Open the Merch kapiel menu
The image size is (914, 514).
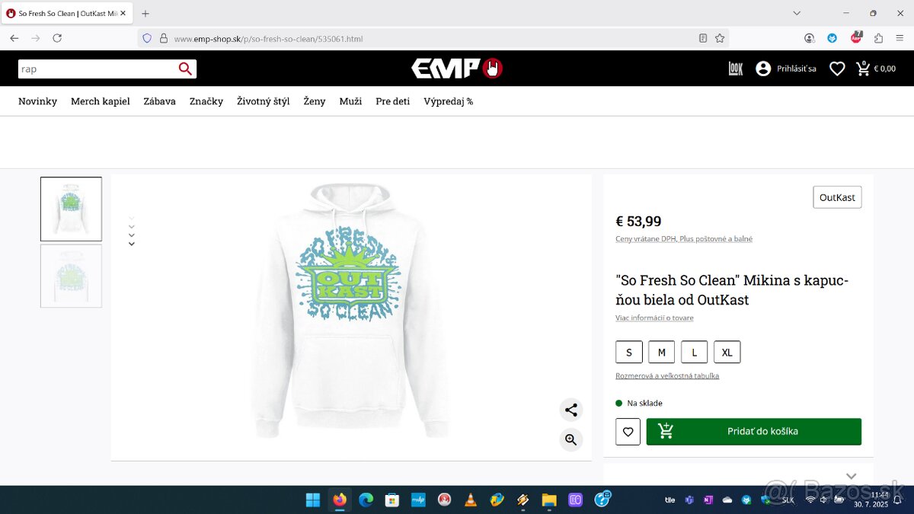101,101
